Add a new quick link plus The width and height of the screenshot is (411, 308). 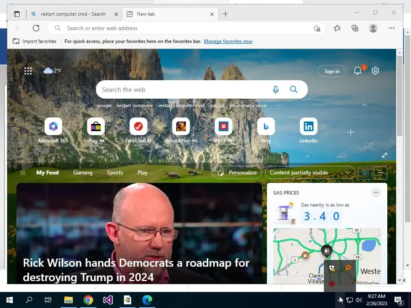pos(351,132)
